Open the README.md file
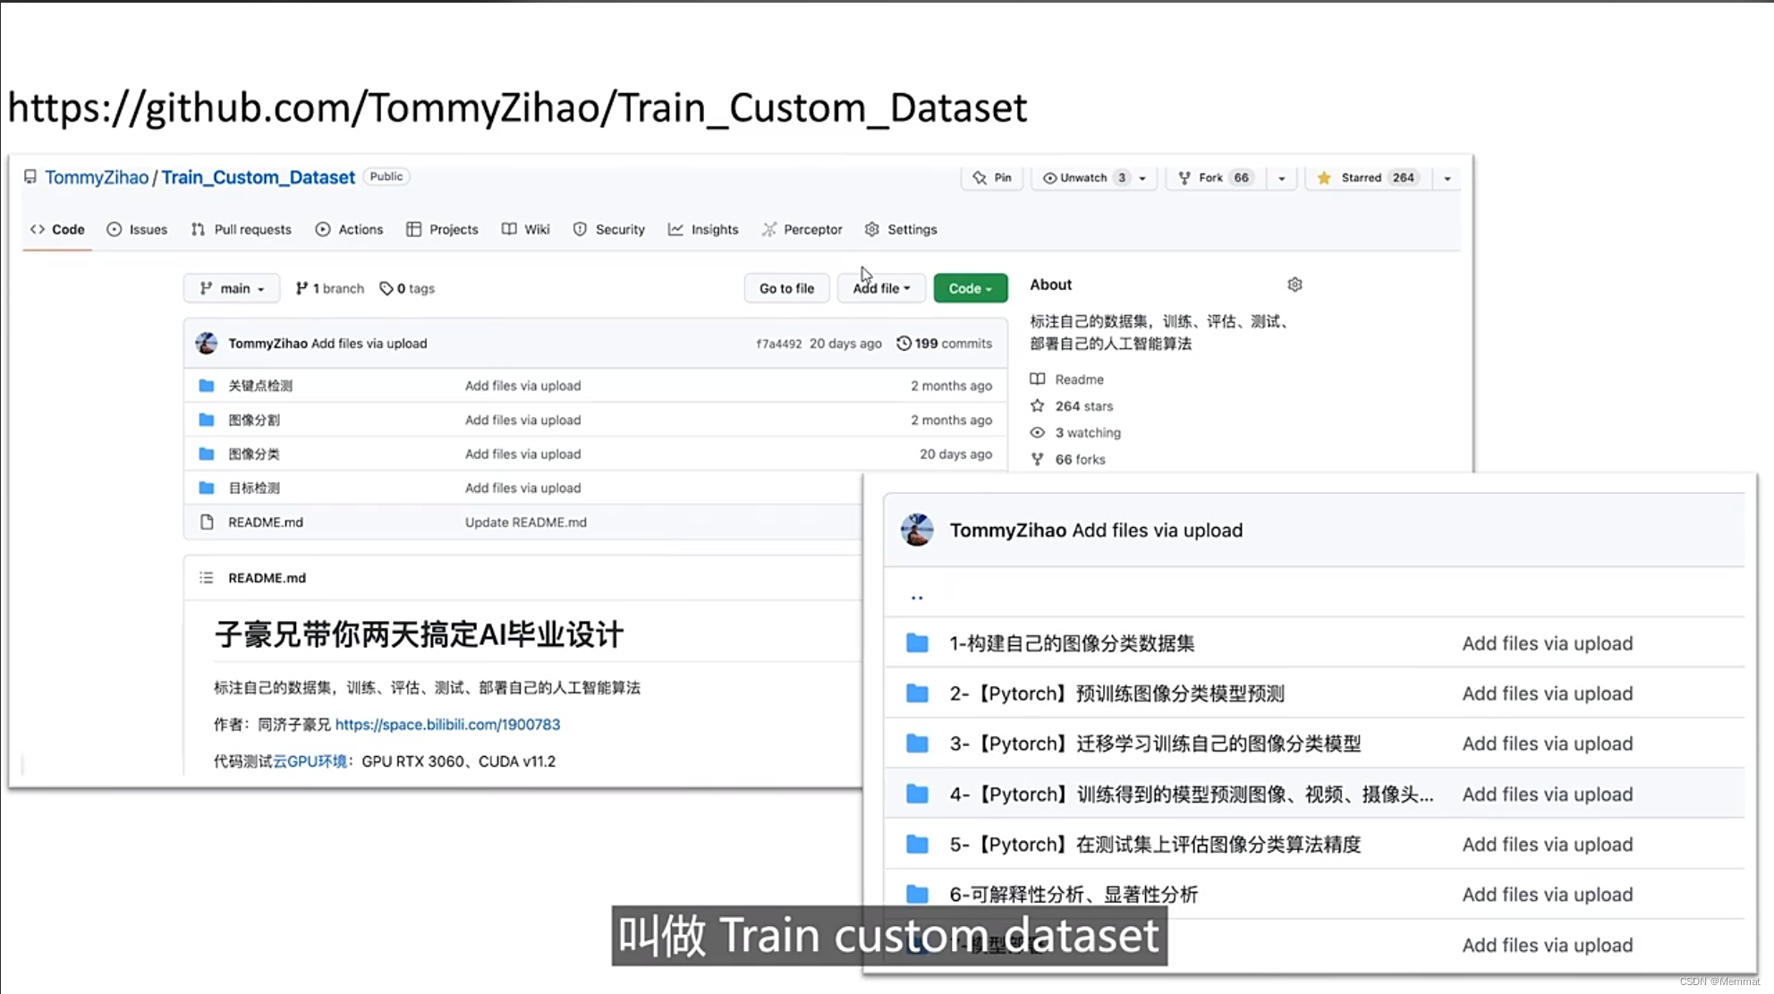 tap(266, 522)
